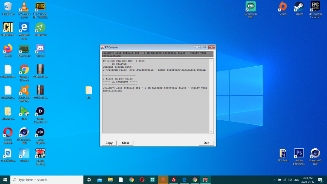Select the 92136178_1 image file

pyautogui.click(x=40, y=71)
